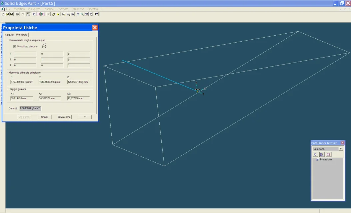The width and height of the screenshot is (351, 213).
Task: Open the Strumenti menu
Action: click(x=78, y=9)
